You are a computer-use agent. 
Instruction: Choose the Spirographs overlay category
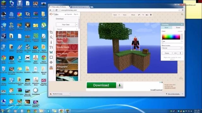click(67, 67)
